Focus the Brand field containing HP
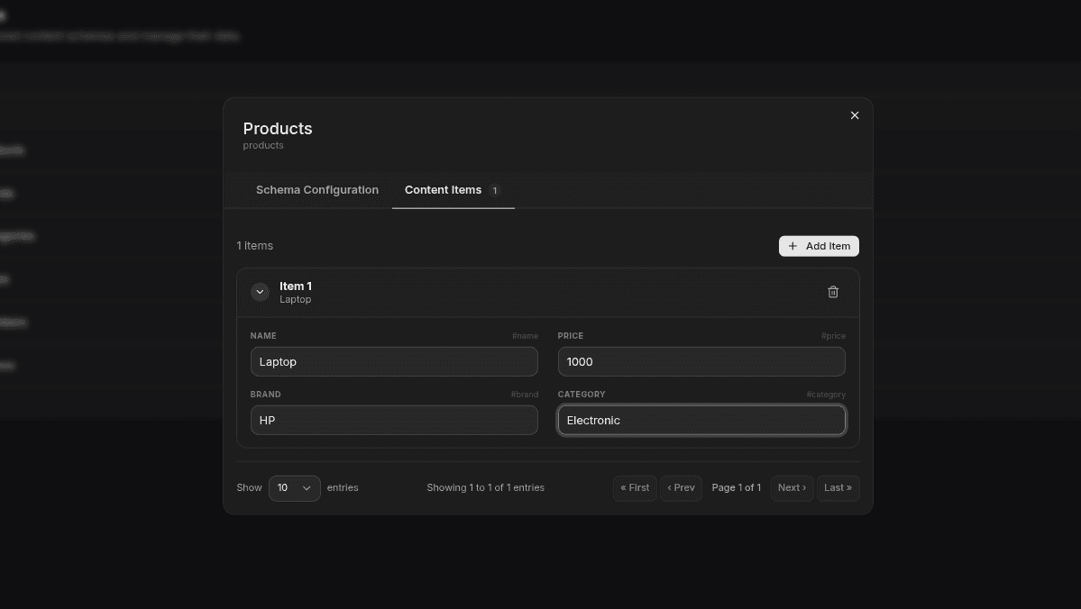 pyautogui.click(x=394, y=420)
